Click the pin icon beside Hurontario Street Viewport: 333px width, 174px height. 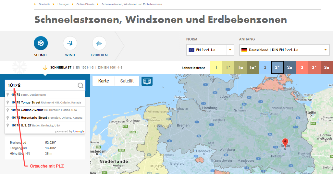[8, 118]
